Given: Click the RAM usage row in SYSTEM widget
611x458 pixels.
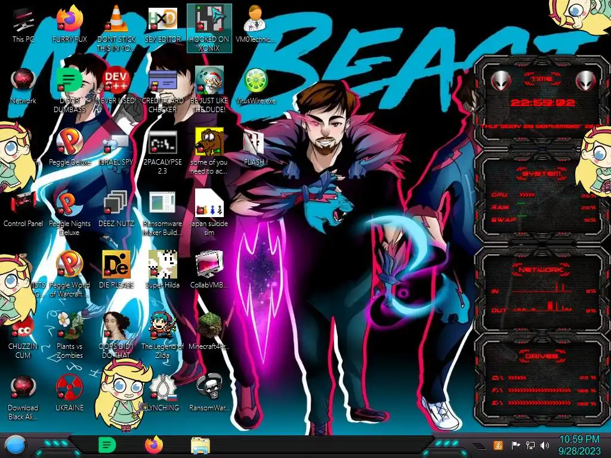Looking at the screenshot, I should pos(543,207).
